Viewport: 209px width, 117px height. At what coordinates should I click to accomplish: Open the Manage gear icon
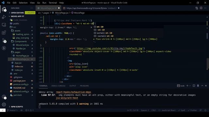[4, 105]
